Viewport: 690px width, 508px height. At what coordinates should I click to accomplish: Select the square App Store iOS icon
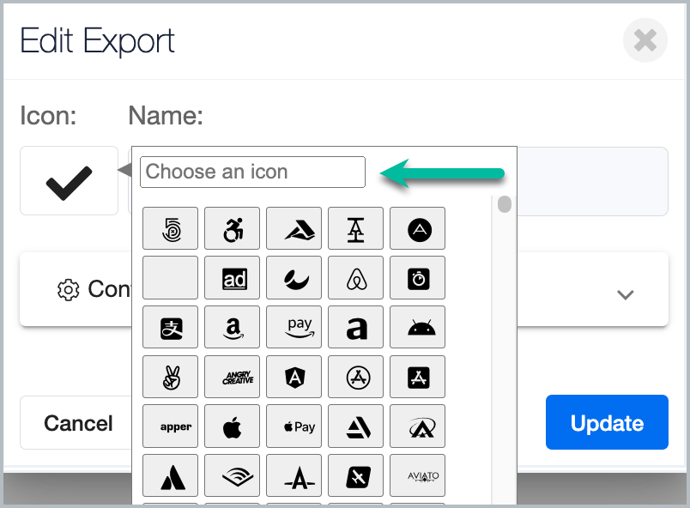tap(418, 377)
